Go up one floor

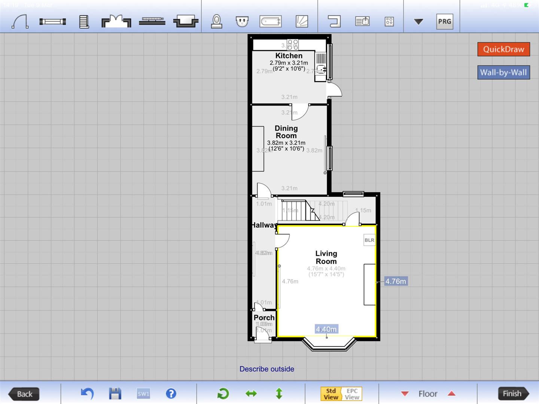[x=452, y=394]
